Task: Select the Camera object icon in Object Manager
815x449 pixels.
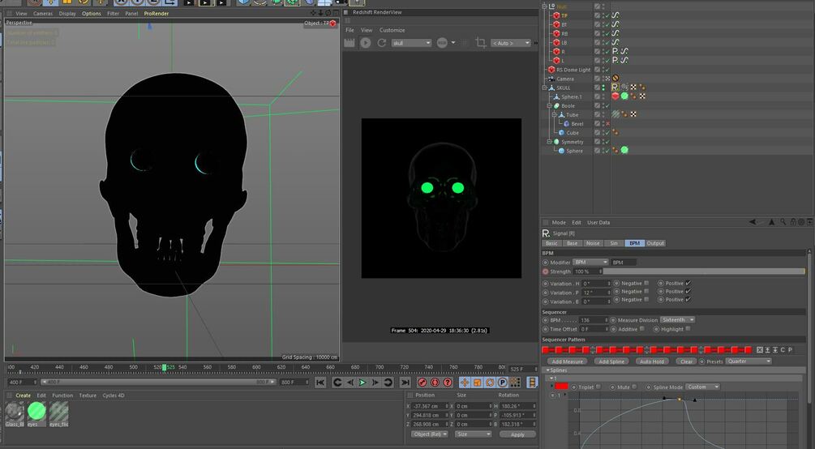Action: 551,79
